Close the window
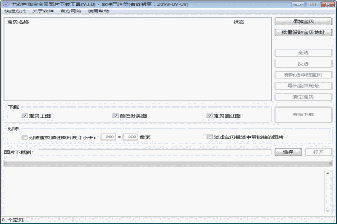 [x=328, y=4]
